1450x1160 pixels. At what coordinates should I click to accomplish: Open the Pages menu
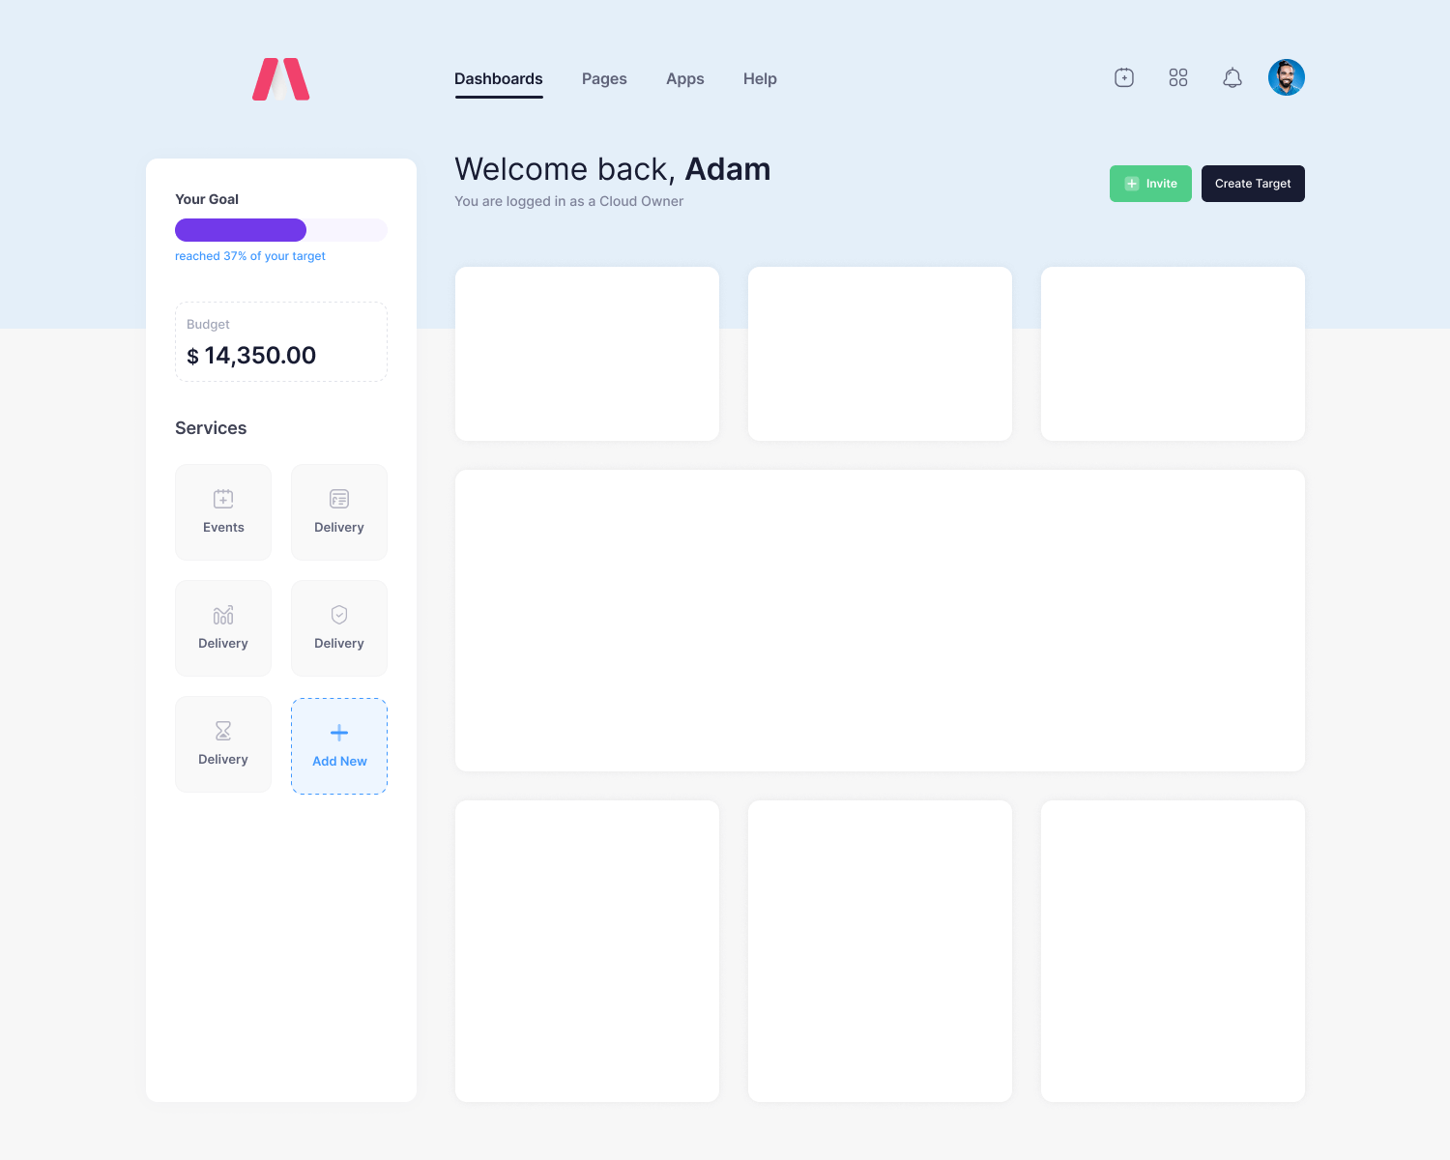coord(604,79)
